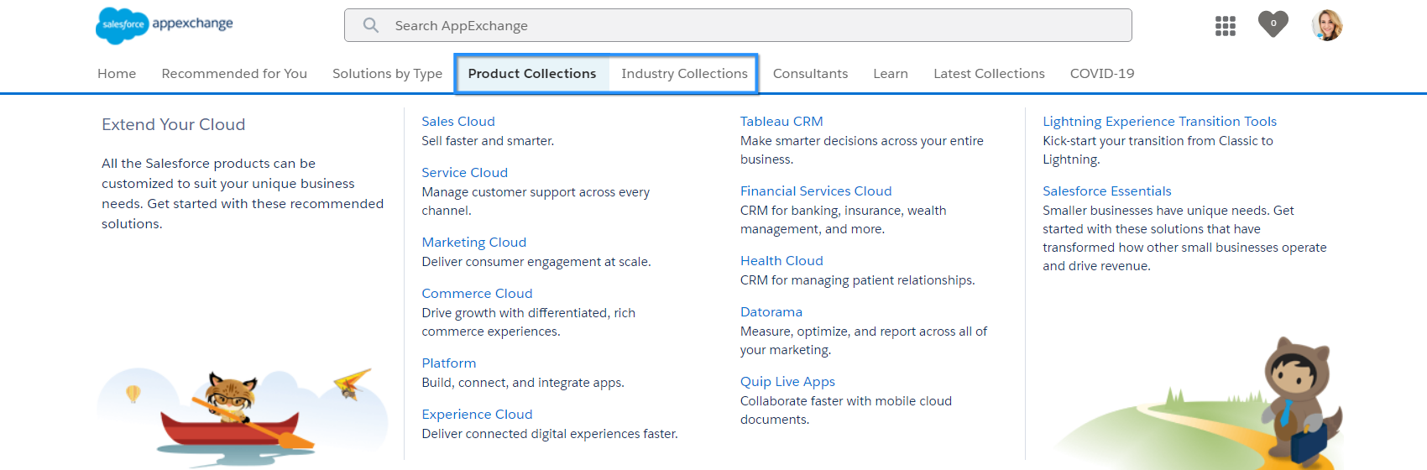The image size is (1427, 470).
Task: Open the Datorama collection link
Action: point(771,312)
